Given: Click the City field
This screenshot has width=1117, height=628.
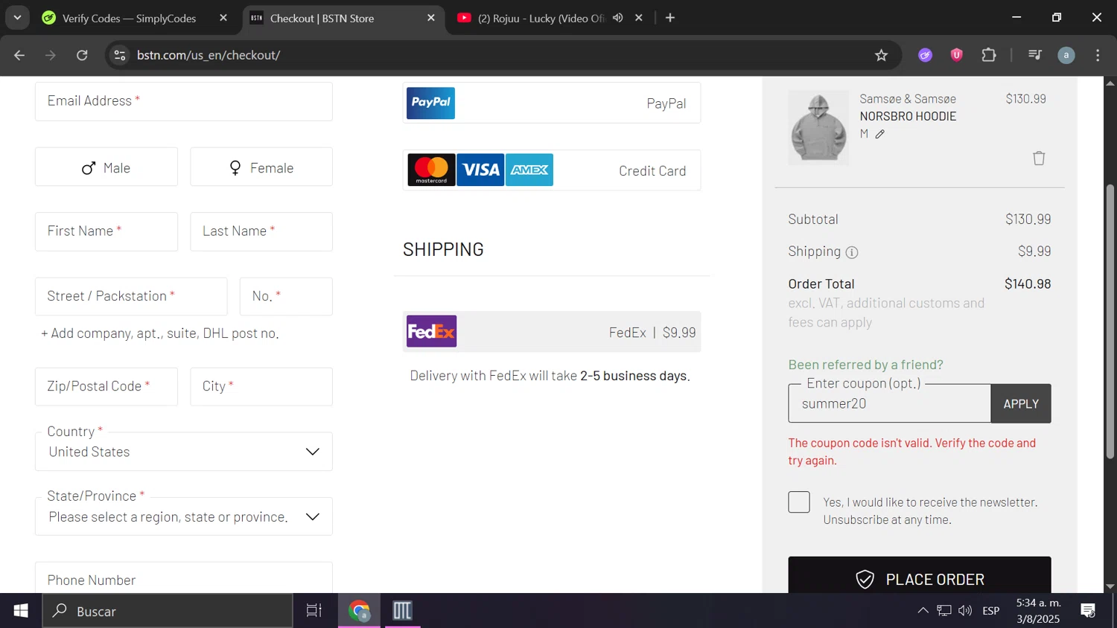Looking at the screenshot, I should click(x=261, y=386).
